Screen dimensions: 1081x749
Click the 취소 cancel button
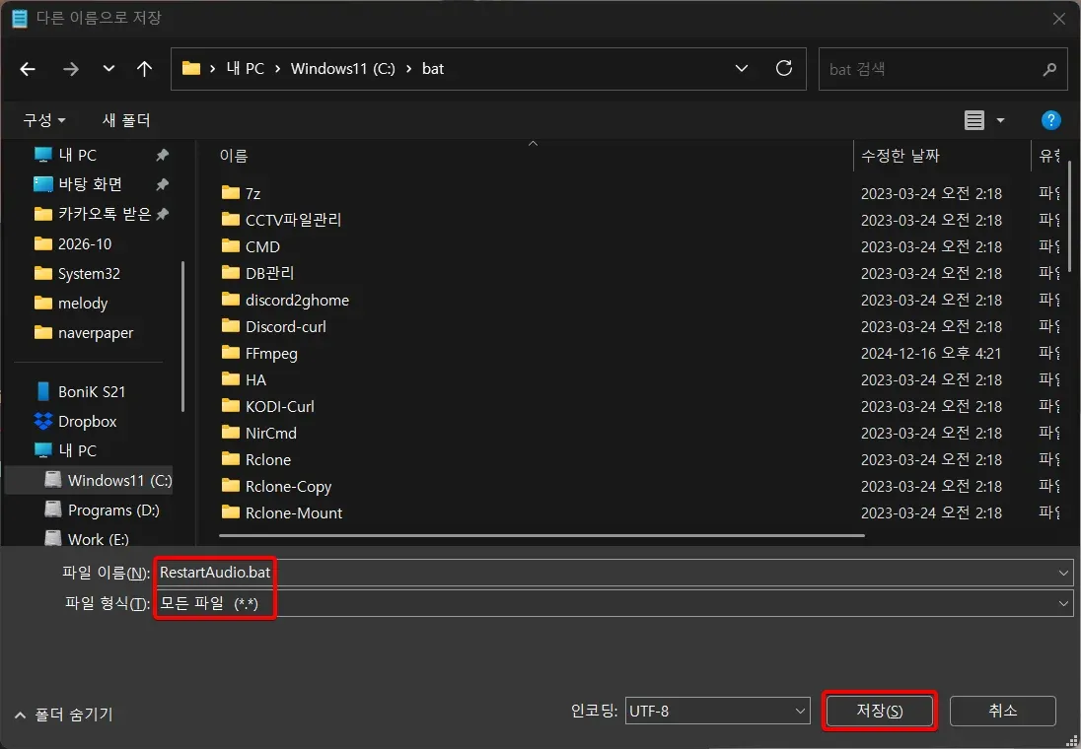pos(1002,711)
